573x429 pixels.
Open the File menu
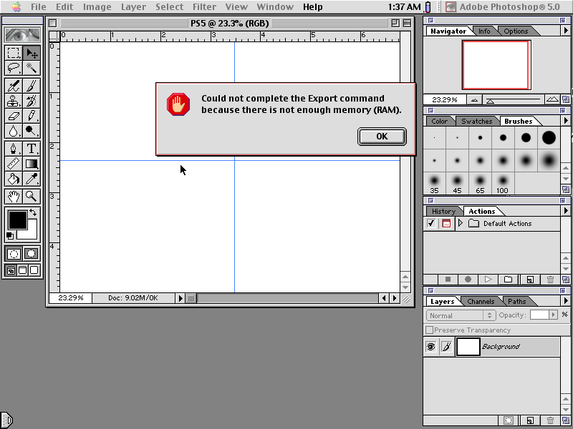coord(39,6)
